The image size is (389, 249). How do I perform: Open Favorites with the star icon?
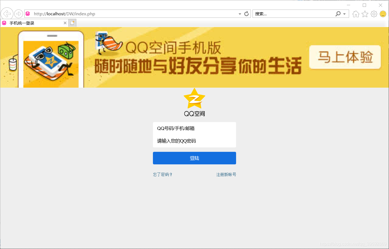[x=365, y=14]
